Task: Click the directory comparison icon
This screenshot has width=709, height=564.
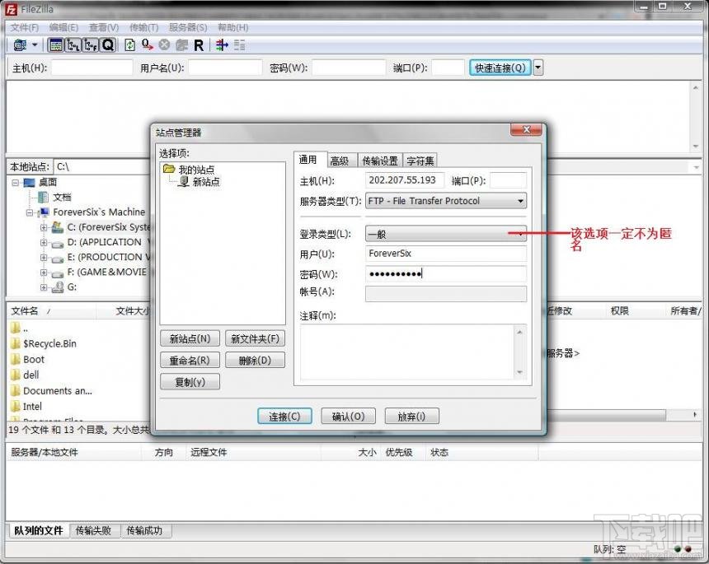Action: tap(222, 45)
